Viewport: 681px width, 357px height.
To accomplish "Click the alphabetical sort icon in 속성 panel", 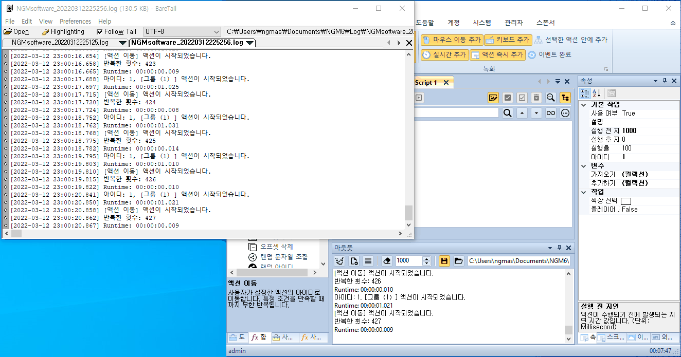I will click(x=597, y=93).
